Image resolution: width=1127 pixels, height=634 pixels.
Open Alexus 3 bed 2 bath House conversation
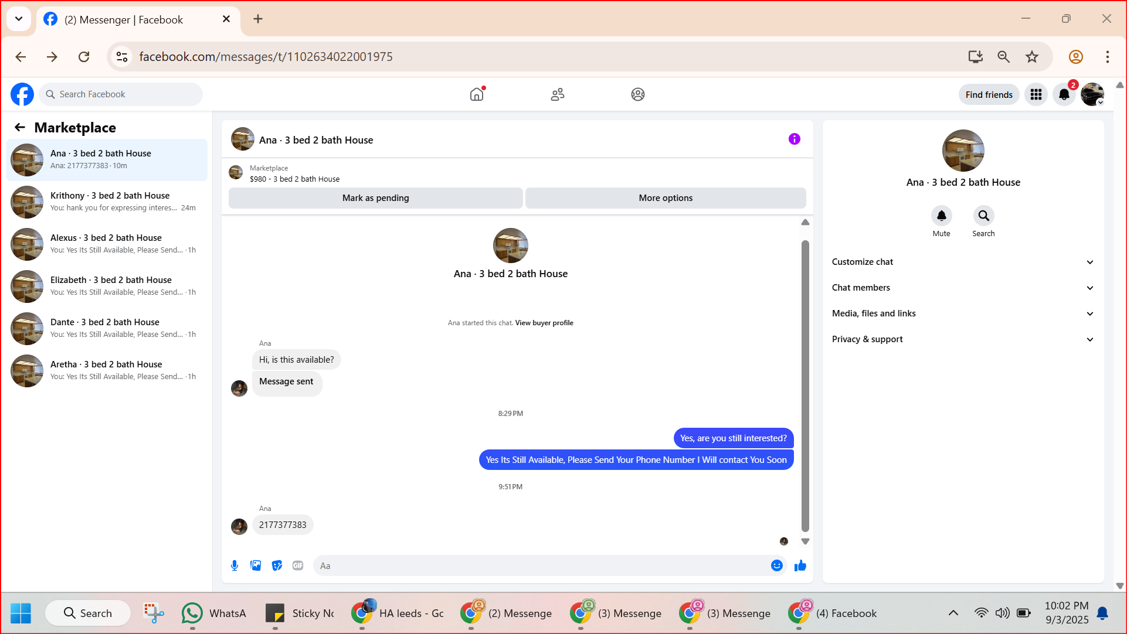pyautogui.click(x=107, y=244)
